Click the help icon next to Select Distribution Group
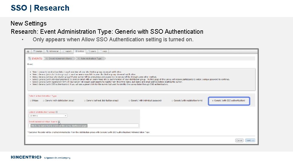 [57, 112]
